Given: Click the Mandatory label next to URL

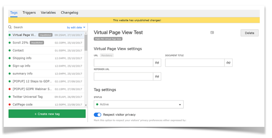Looking at the screenshot, I should [x=107, y=55].
